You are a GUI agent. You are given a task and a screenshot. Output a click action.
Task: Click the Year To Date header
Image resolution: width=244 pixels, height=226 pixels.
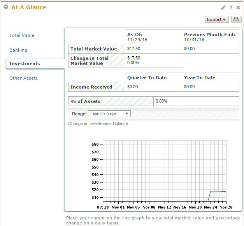(211, 78)
